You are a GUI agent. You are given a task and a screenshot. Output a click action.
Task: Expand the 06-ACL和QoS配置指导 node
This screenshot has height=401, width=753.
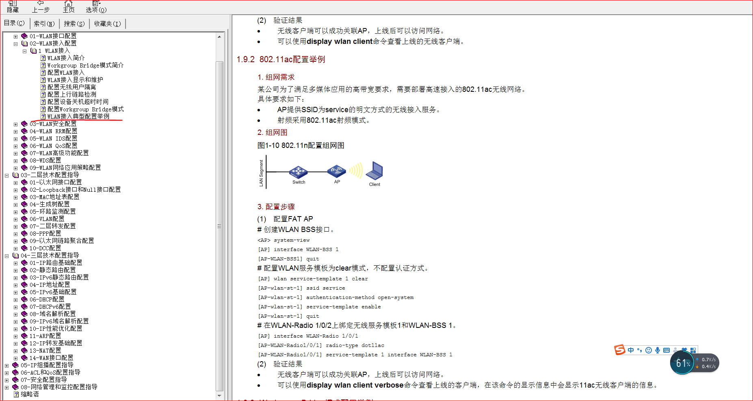pos(6,373)
